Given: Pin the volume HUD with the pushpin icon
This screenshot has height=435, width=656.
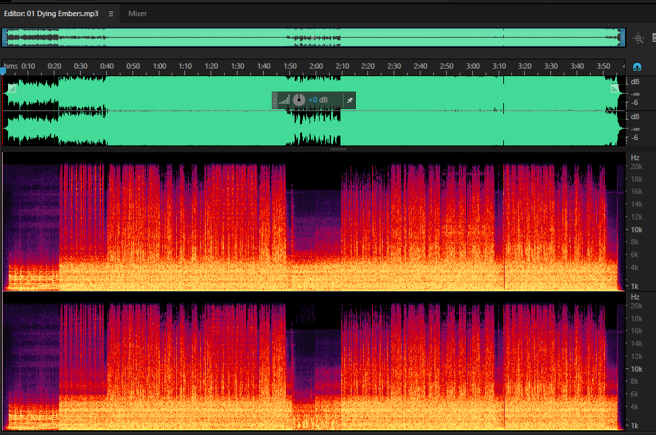Looking at the screenshot, I should [x=350, y=100].
